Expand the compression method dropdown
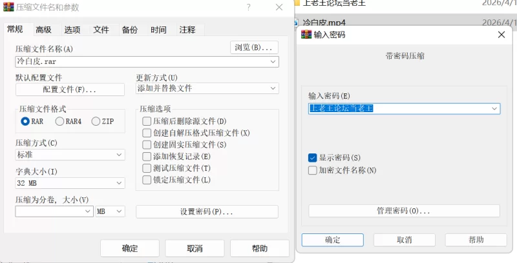This screenshot has height=263, width=517. point(120,155)
